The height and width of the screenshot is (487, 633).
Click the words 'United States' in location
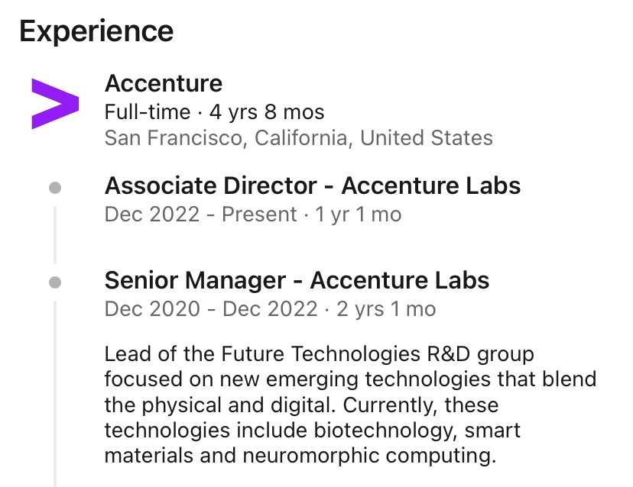[x=427, y=138]
